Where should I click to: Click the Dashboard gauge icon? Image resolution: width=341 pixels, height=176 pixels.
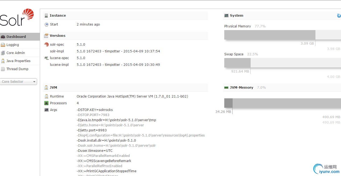3,37
